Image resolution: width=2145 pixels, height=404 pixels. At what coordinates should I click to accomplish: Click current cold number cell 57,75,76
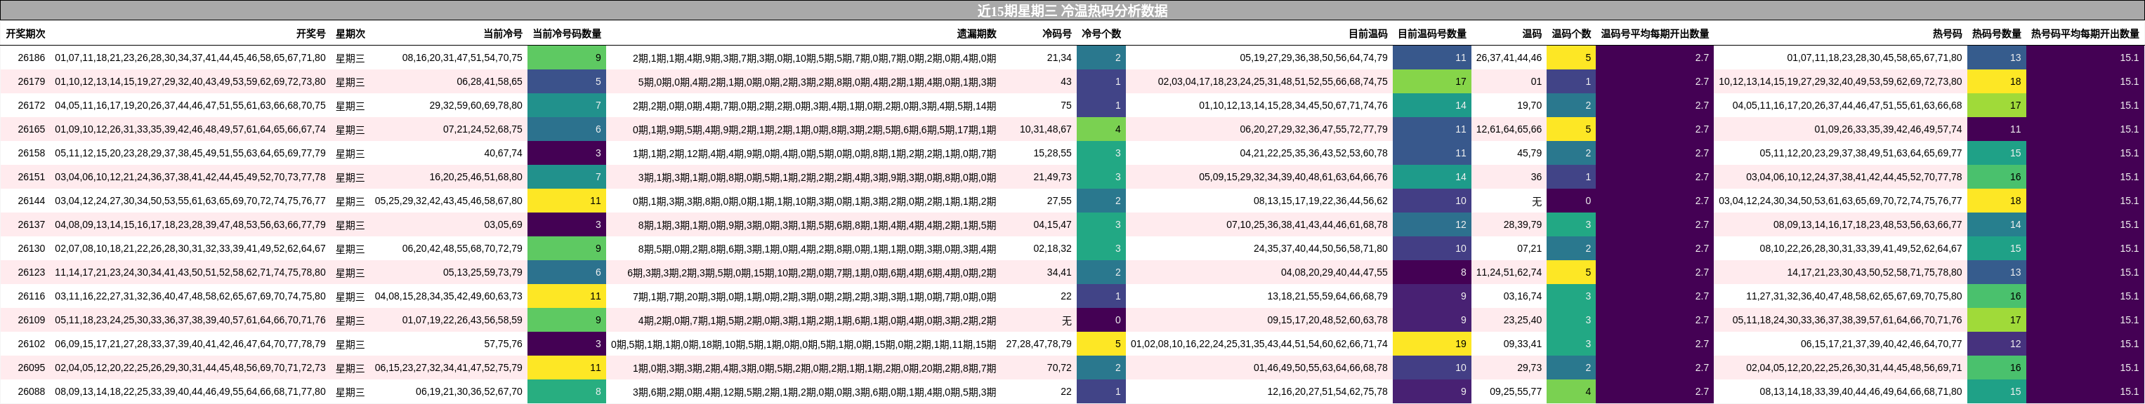click(503, 344)
